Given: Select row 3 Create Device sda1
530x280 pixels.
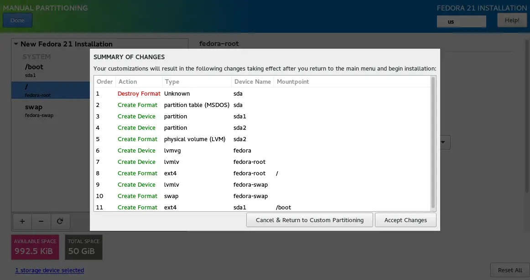Looking at the screenshot, I should pyautogui.click(x=262, y=117).
